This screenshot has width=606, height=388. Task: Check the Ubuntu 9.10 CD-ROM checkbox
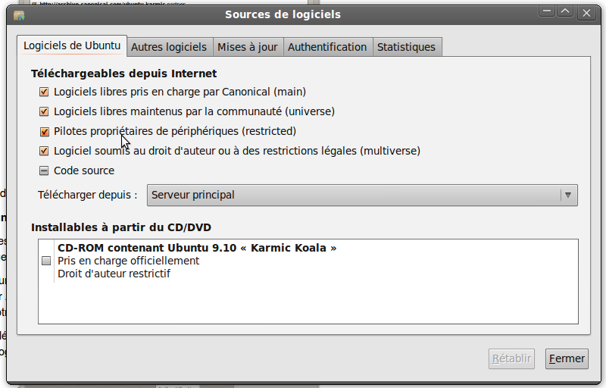[46, 261]
